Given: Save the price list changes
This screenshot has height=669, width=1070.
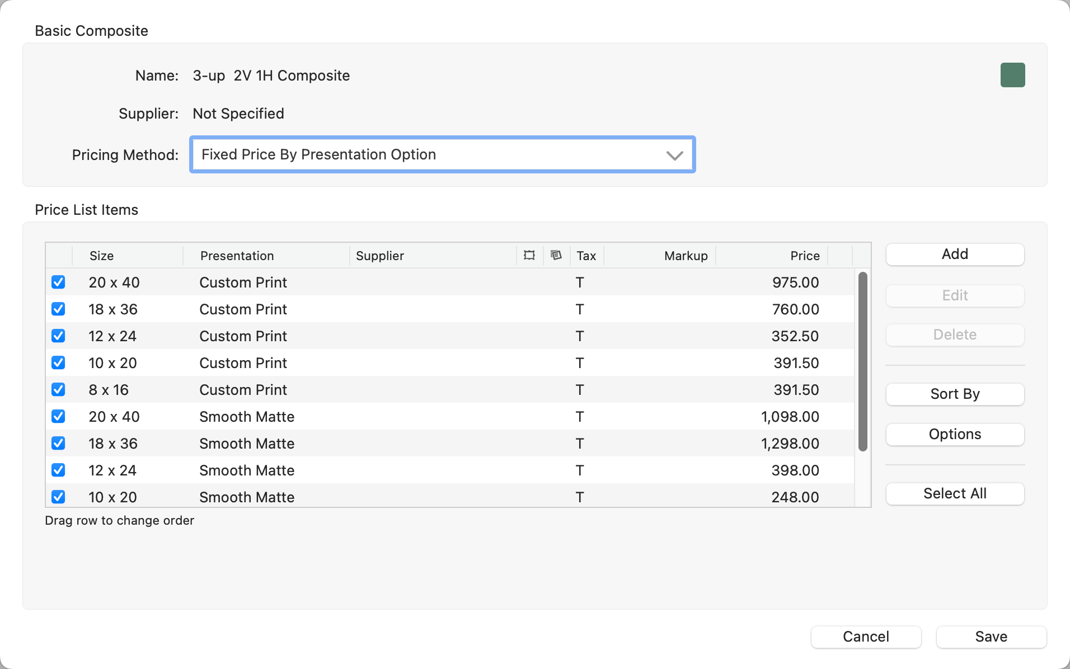Looking at the screenshot, I should (991, 637).
